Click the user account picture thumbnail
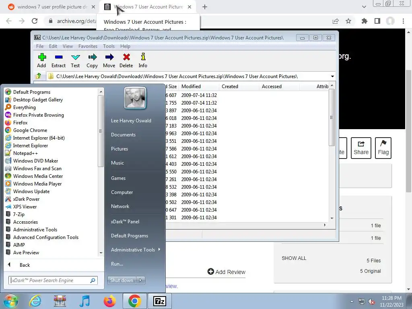The height and width of the screenshot is (309, 412). pos(135,98)
